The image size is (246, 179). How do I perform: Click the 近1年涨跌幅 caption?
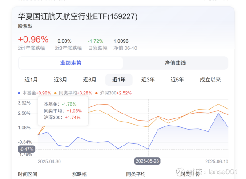click(32, 48)
